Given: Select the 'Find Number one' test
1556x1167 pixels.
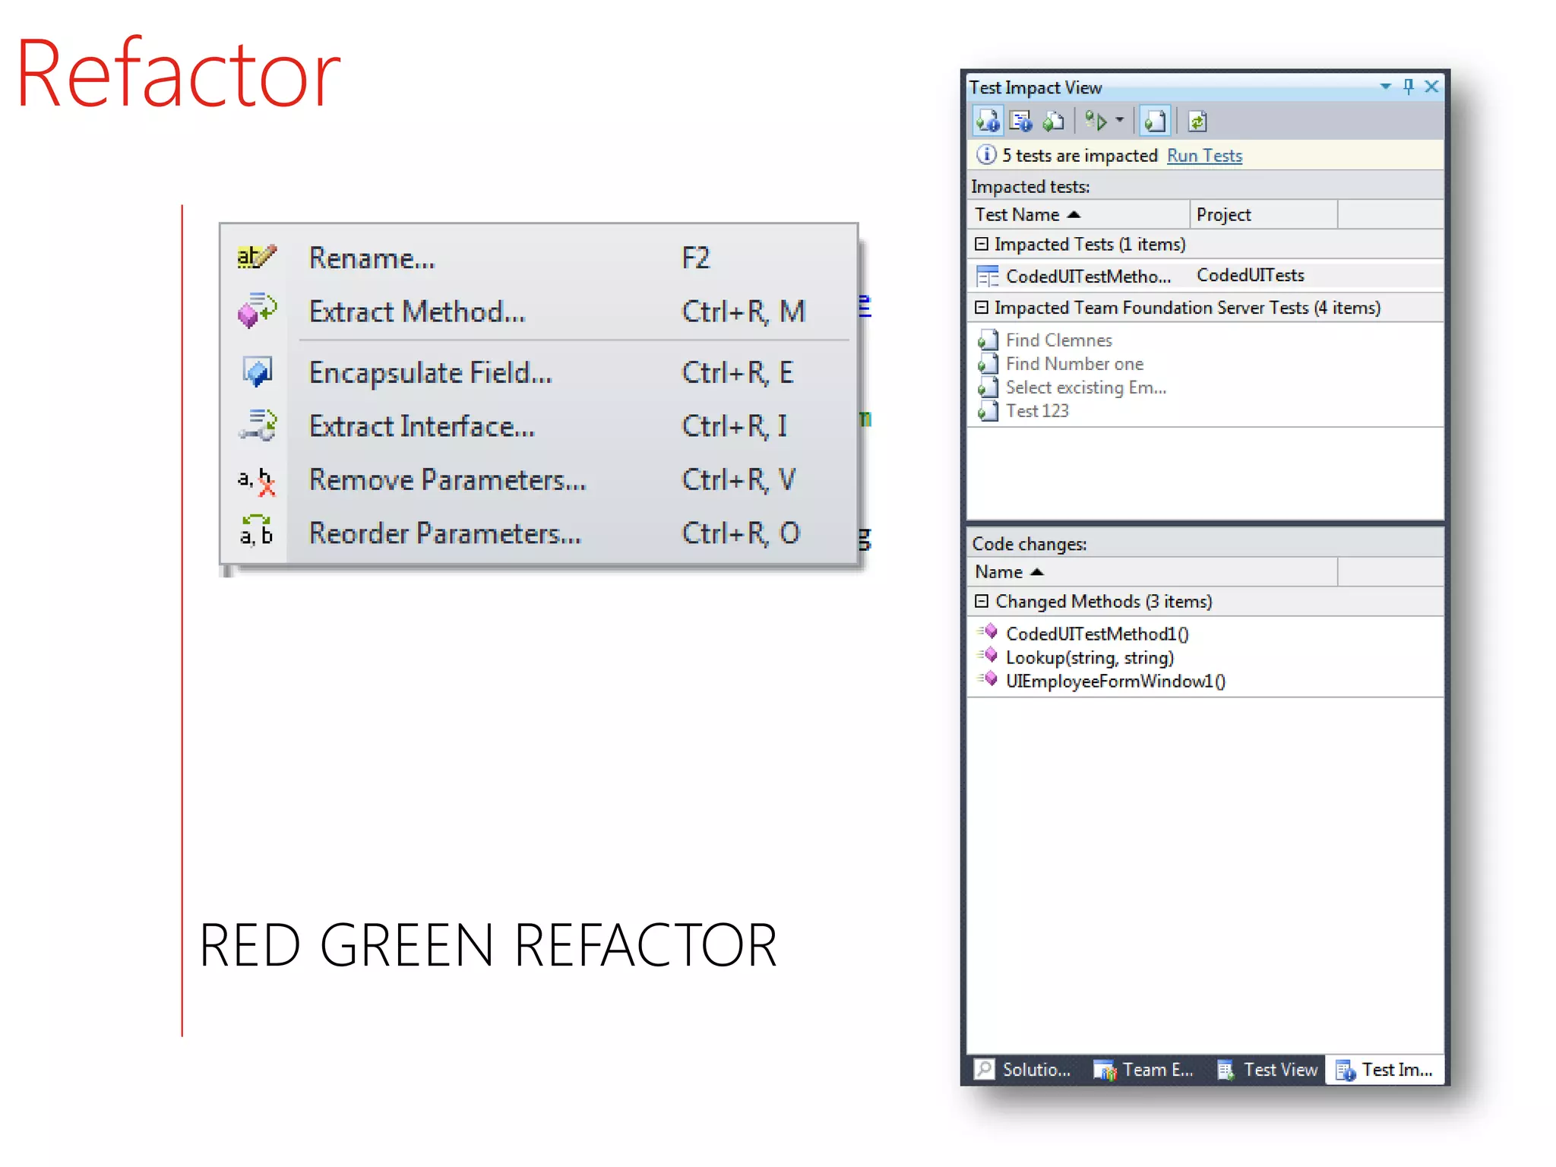Looking at the screenshot, I should (x=1074, y=364).
